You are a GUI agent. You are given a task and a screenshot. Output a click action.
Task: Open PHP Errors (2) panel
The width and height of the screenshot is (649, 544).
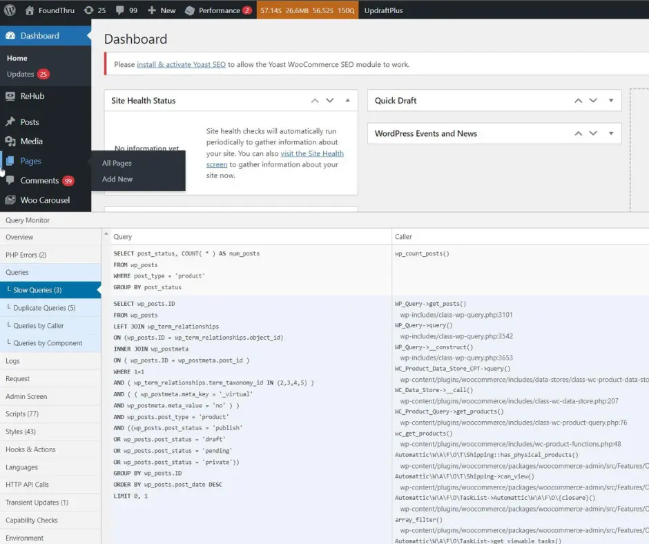pos(50,255)
